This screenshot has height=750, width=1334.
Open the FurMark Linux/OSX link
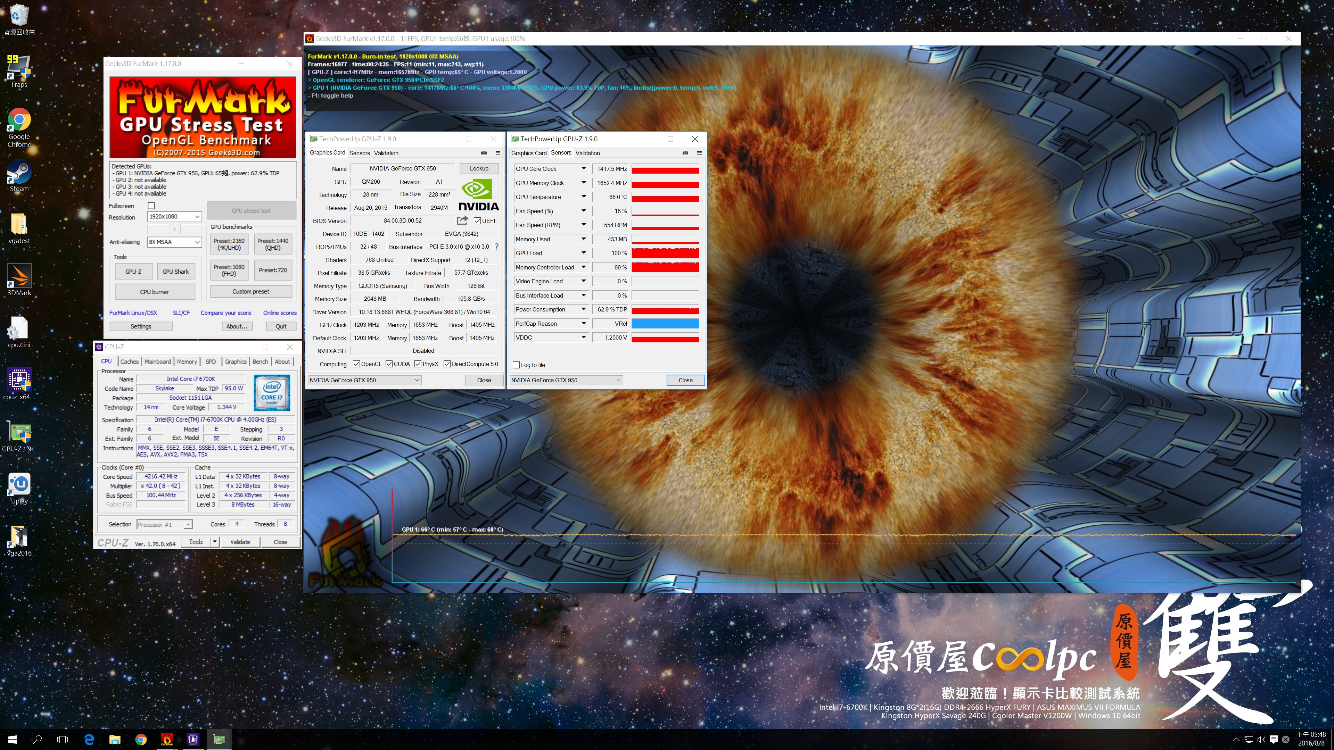pos(133,313)
